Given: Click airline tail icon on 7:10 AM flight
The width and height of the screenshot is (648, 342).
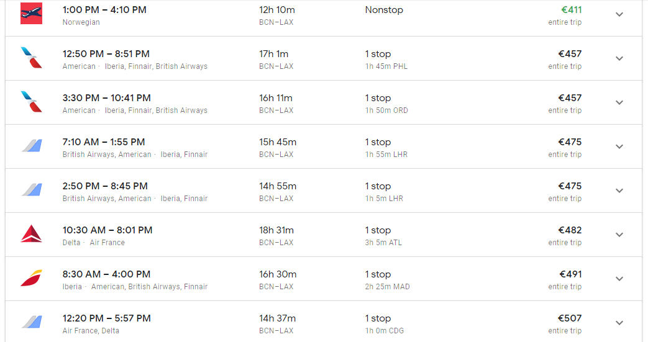Looking at the screenshot, I should pos(32,146).
